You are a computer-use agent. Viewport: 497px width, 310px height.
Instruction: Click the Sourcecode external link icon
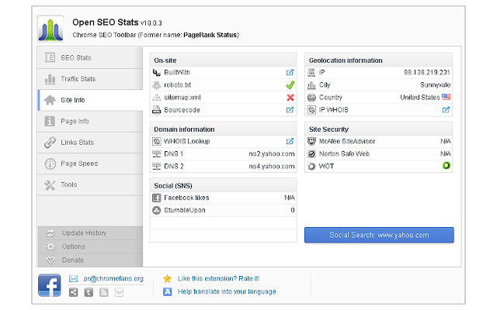(290, 110)
